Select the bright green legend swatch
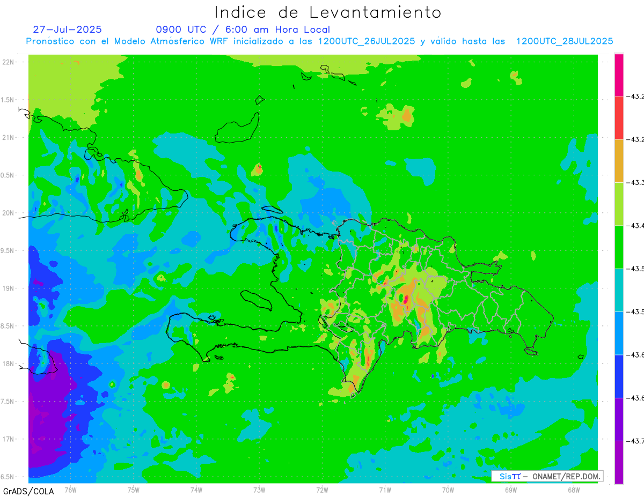 pos(619,247)
